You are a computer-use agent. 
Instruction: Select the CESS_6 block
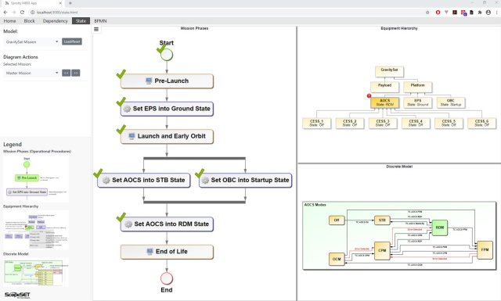click(x=482, y=124)
